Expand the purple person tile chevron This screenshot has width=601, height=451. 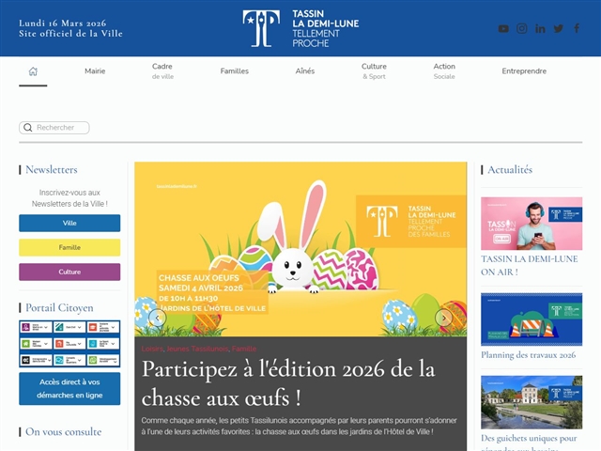[x=46, y=327]
